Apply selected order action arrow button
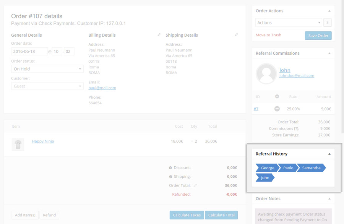Screen dimensions: 344x224 tap(327, 23)
